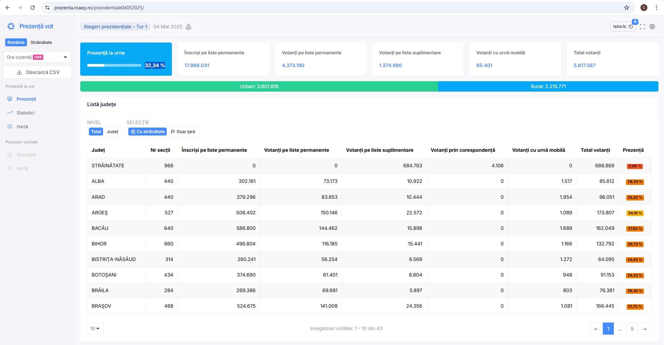Viewport: 664px width, 345px height.
Task: Bookmark this page with star icon
Action: click(627, 8)
